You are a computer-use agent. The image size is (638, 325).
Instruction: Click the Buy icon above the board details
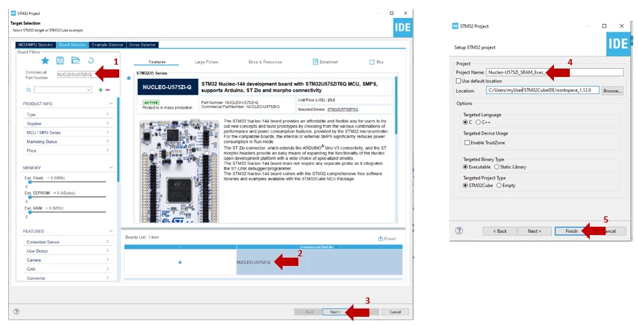point(372,62)
